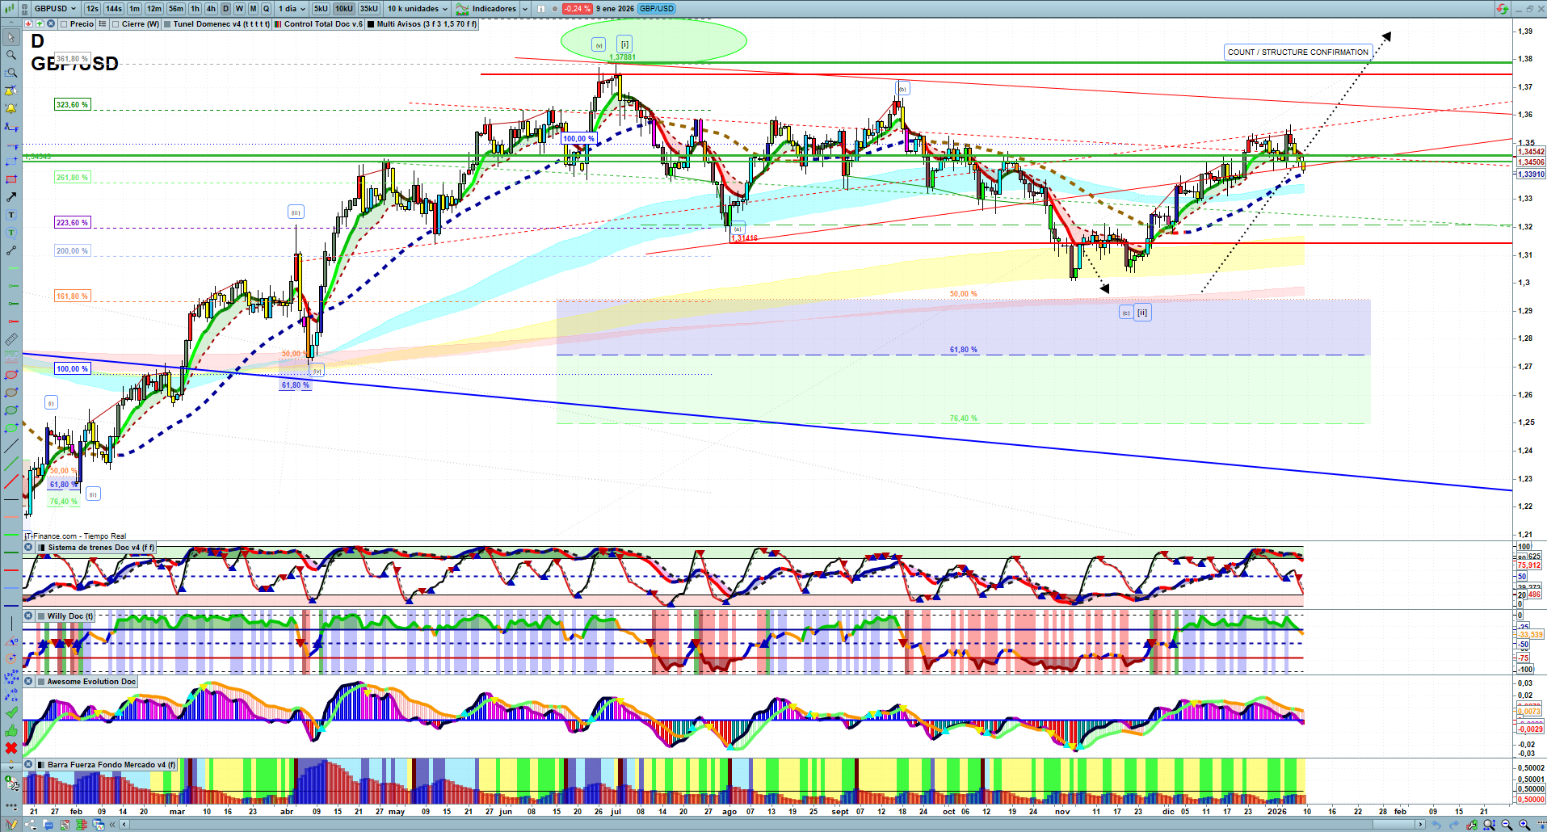This screenshot has height=832, width=1547.
Task: Click the horizontal time scrollbar
Action: click(x=771, y=825)
